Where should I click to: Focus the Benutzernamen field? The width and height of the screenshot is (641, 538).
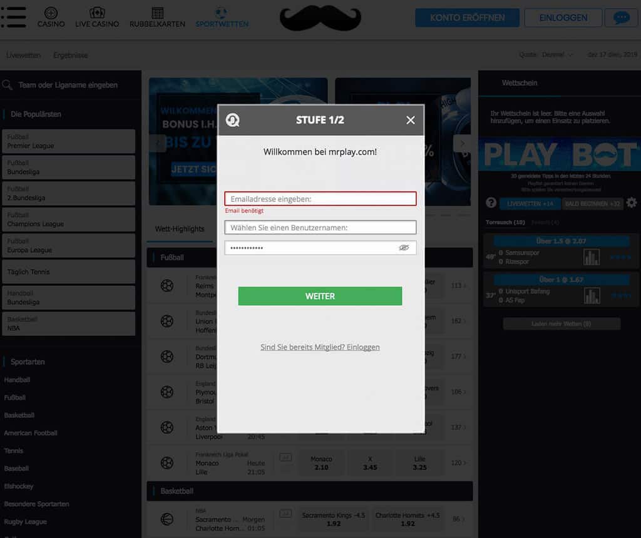(x=320, y=228)
